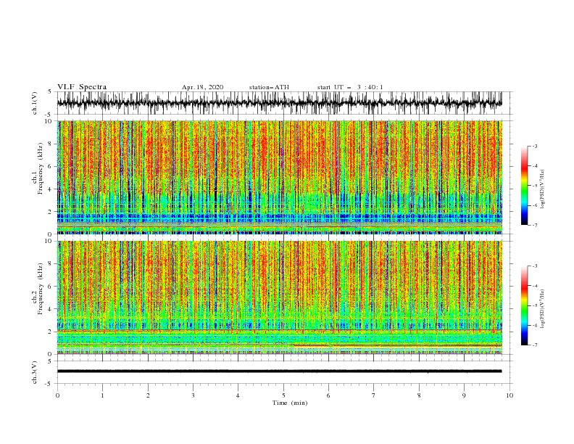Click the "-5" tick on ch.3(V) axis
Screen dimensions: 574x444
coord(49,384)
